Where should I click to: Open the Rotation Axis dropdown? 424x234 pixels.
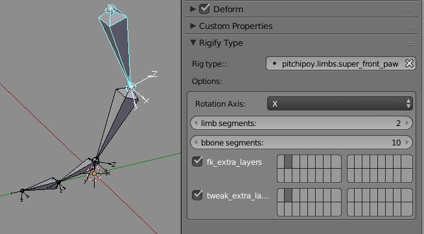point(340,103)
